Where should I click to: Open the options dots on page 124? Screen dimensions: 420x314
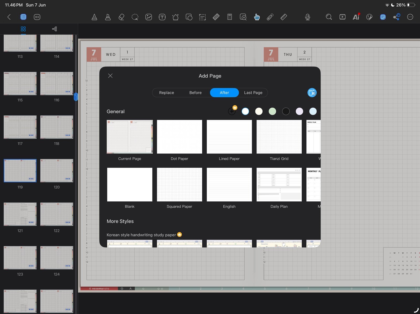pos(68,266)
